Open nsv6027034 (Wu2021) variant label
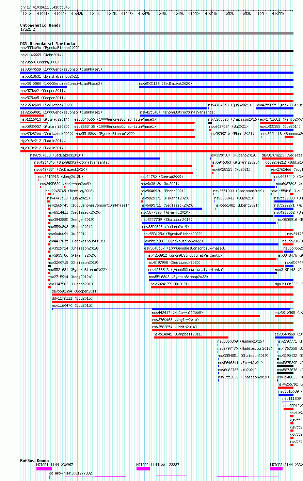 pyautogui.click(x=229, y=126)
